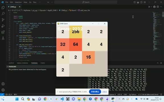This screenshot has height=102, width=164.
Task: Toggle the Panel layout button
Action: click(x=138, y=2)
